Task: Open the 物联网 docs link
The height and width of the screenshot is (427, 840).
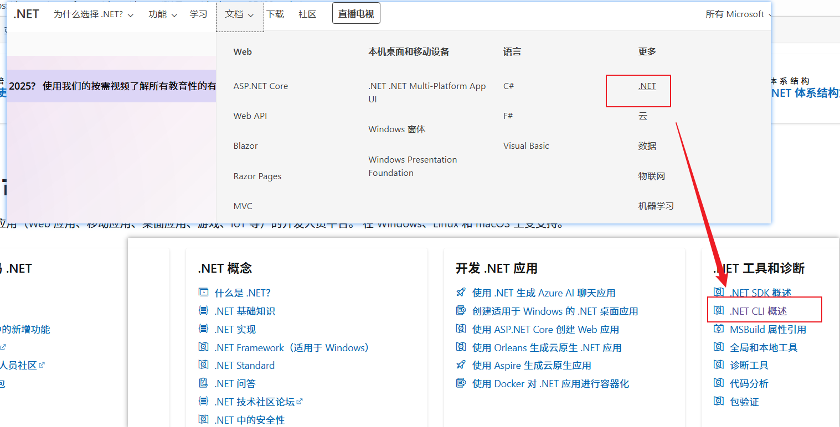Action: 652,176
